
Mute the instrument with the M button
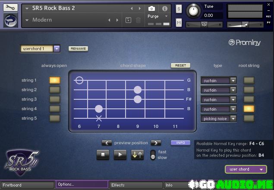[x=179, y=22]
